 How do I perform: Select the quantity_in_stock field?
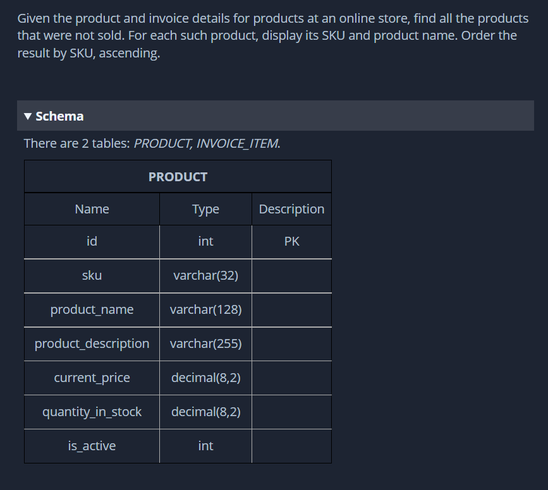point(92,412)
